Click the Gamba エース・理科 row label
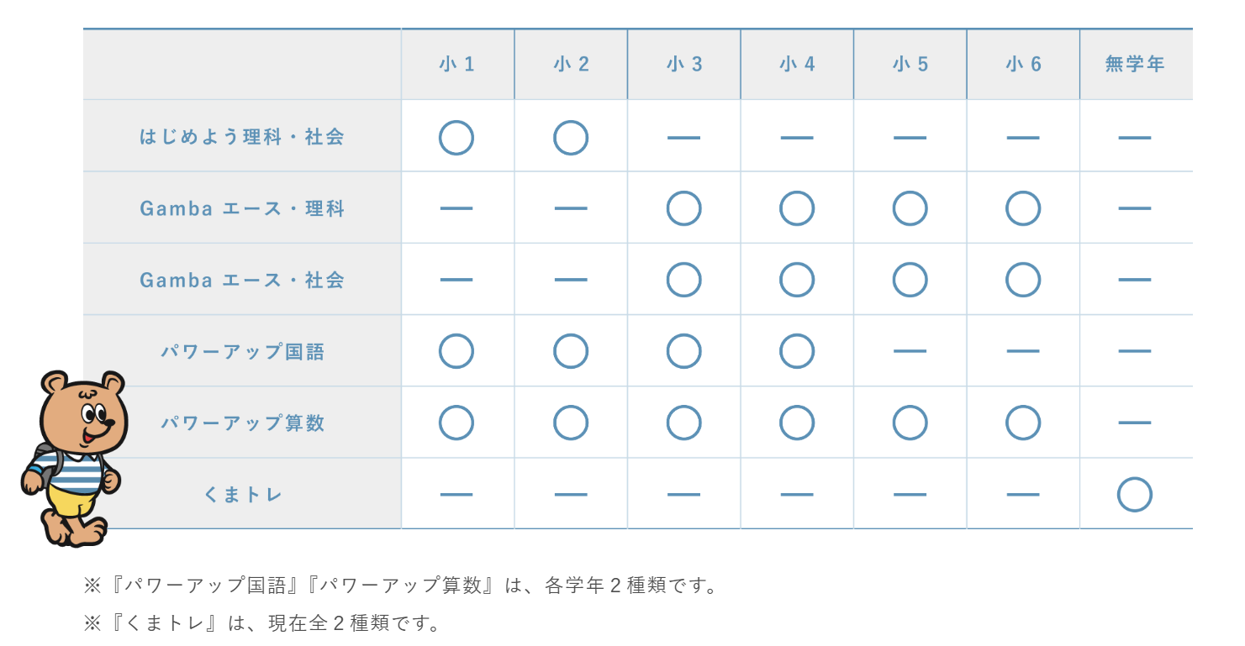The width and height of the screenshot is (1245, 646). click(x=242, y=208)
